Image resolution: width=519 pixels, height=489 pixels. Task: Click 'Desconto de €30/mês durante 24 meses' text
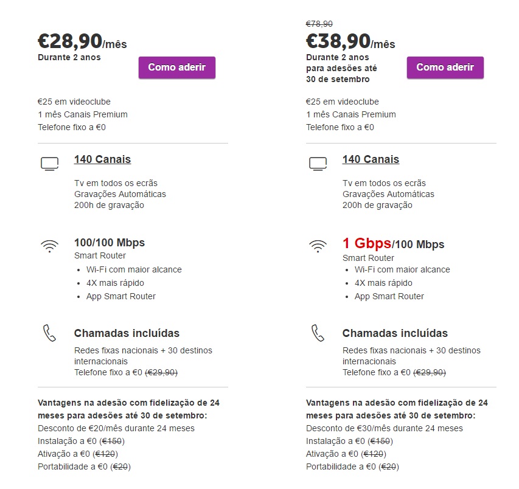pyautogui.click(x=385, y=428)
